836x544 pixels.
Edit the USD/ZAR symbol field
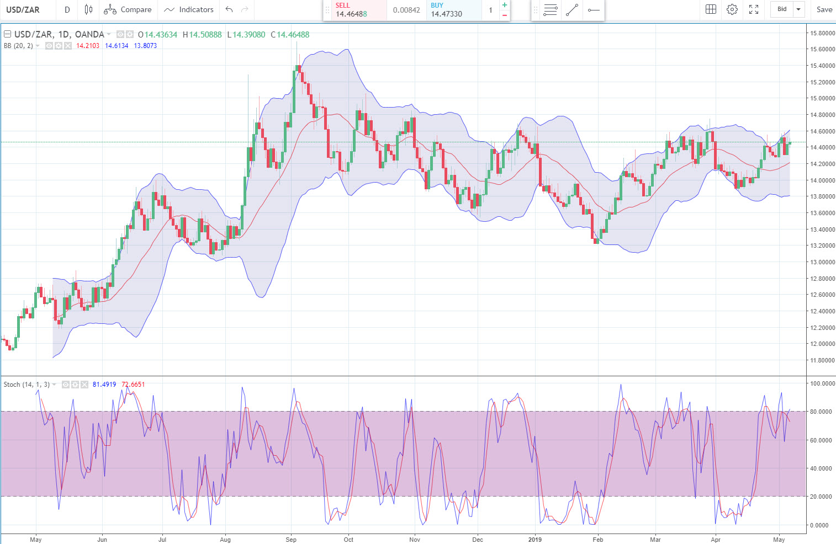[x=23, y=9]
